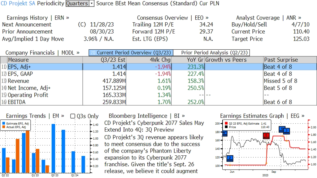
Task: Open Earnings History ERN link
Action: click(x=38, y=18)
